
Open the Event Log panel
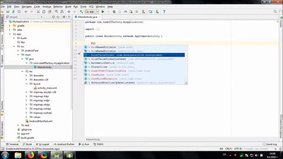270,144
